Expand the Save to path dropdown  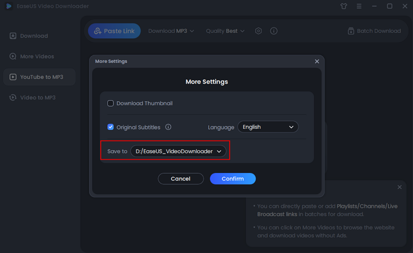pos(178,151)
